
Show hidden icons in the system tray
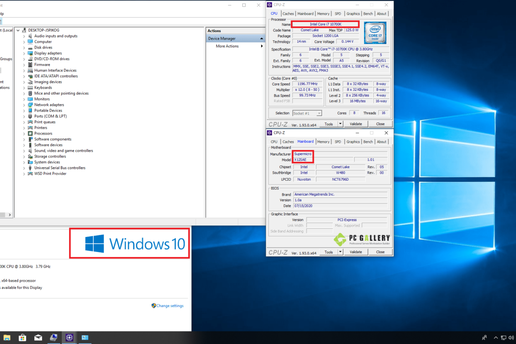(x=496, y=338)
